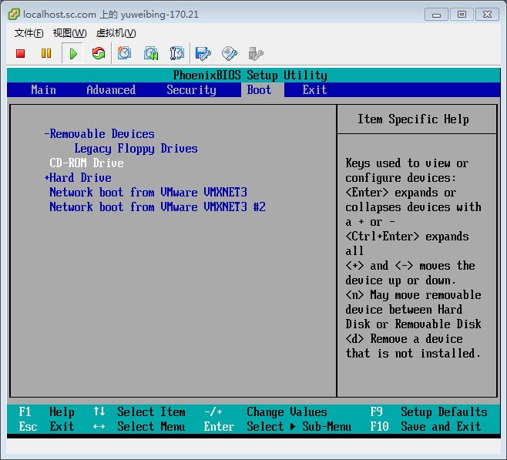This screenshot has height=460, width=507.
Task: Select the CD-ROM Drive boot item
Action: (86, 163)
